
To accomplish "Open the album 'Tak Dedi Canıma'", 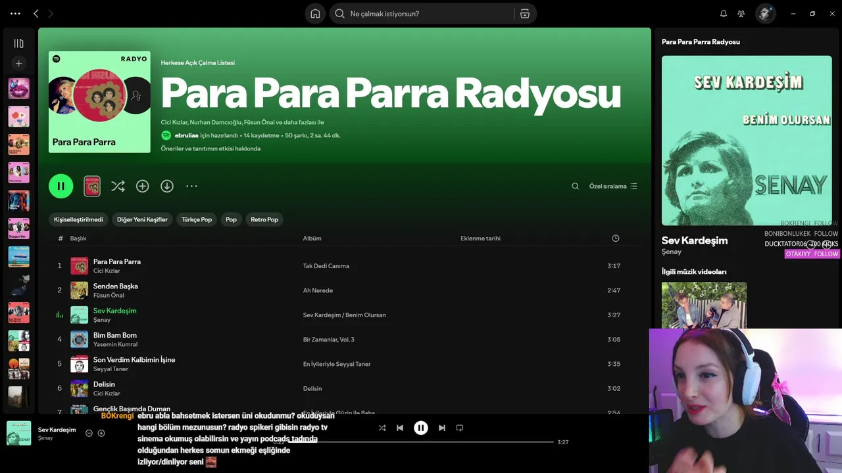I will point(326,266).
